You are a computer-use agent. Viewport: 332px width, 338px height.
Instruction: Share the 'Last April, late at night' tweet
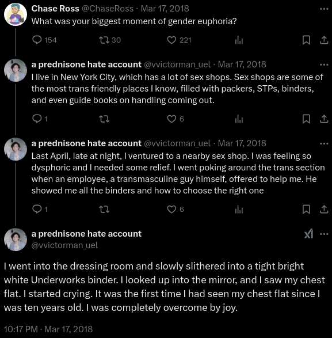(324, 209)
